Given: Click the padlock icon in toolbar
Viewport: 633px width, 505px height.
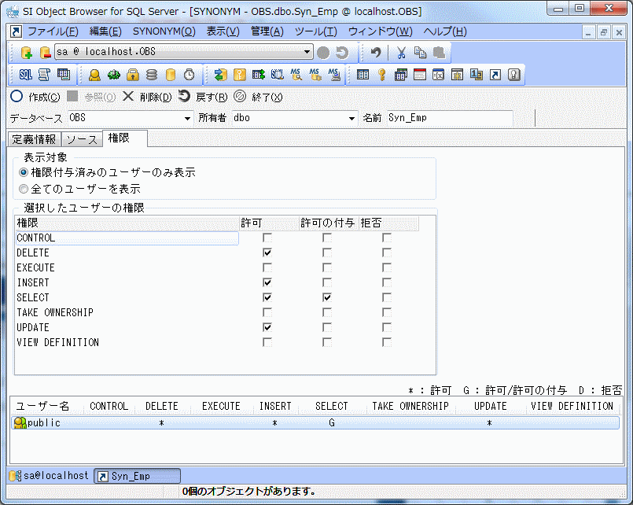Looking at the screenshot, I should coord(133,75).
